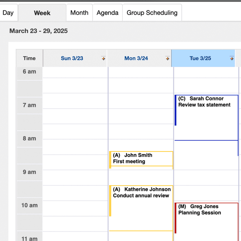Click the March 23 - 29, 2025 heading
241x241 pixels.
click(38, 31)
